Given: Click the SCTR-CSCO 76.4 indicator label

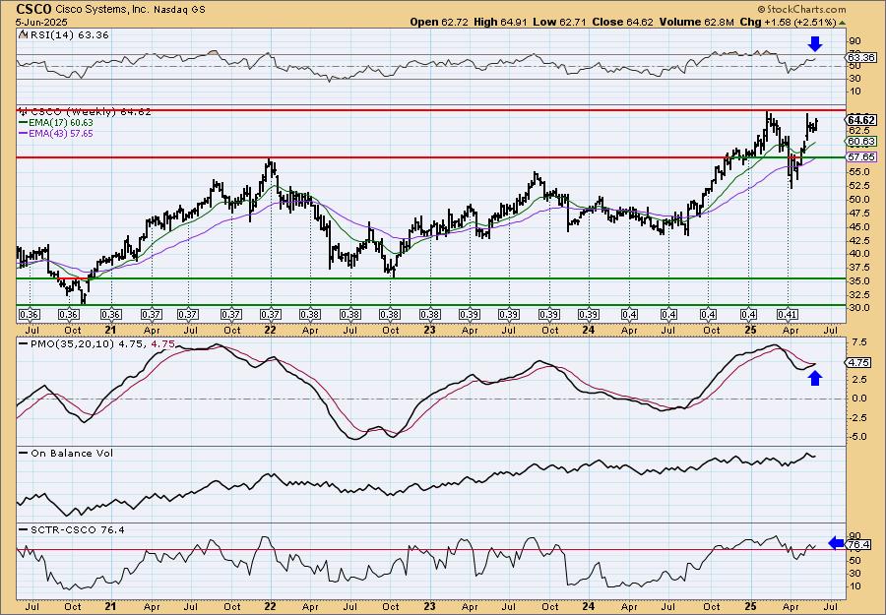Looking at the screenshot, I should (77, 529).
